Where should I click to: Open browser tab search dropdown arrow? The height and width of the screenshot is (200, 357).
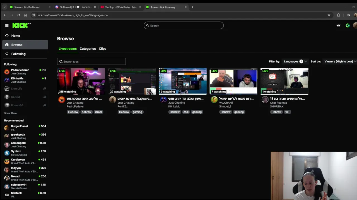(x=4, y=7)
